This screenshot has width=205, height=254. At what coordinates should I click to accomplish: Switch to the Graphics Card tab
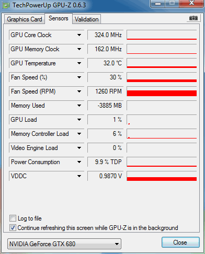[25, 19]
